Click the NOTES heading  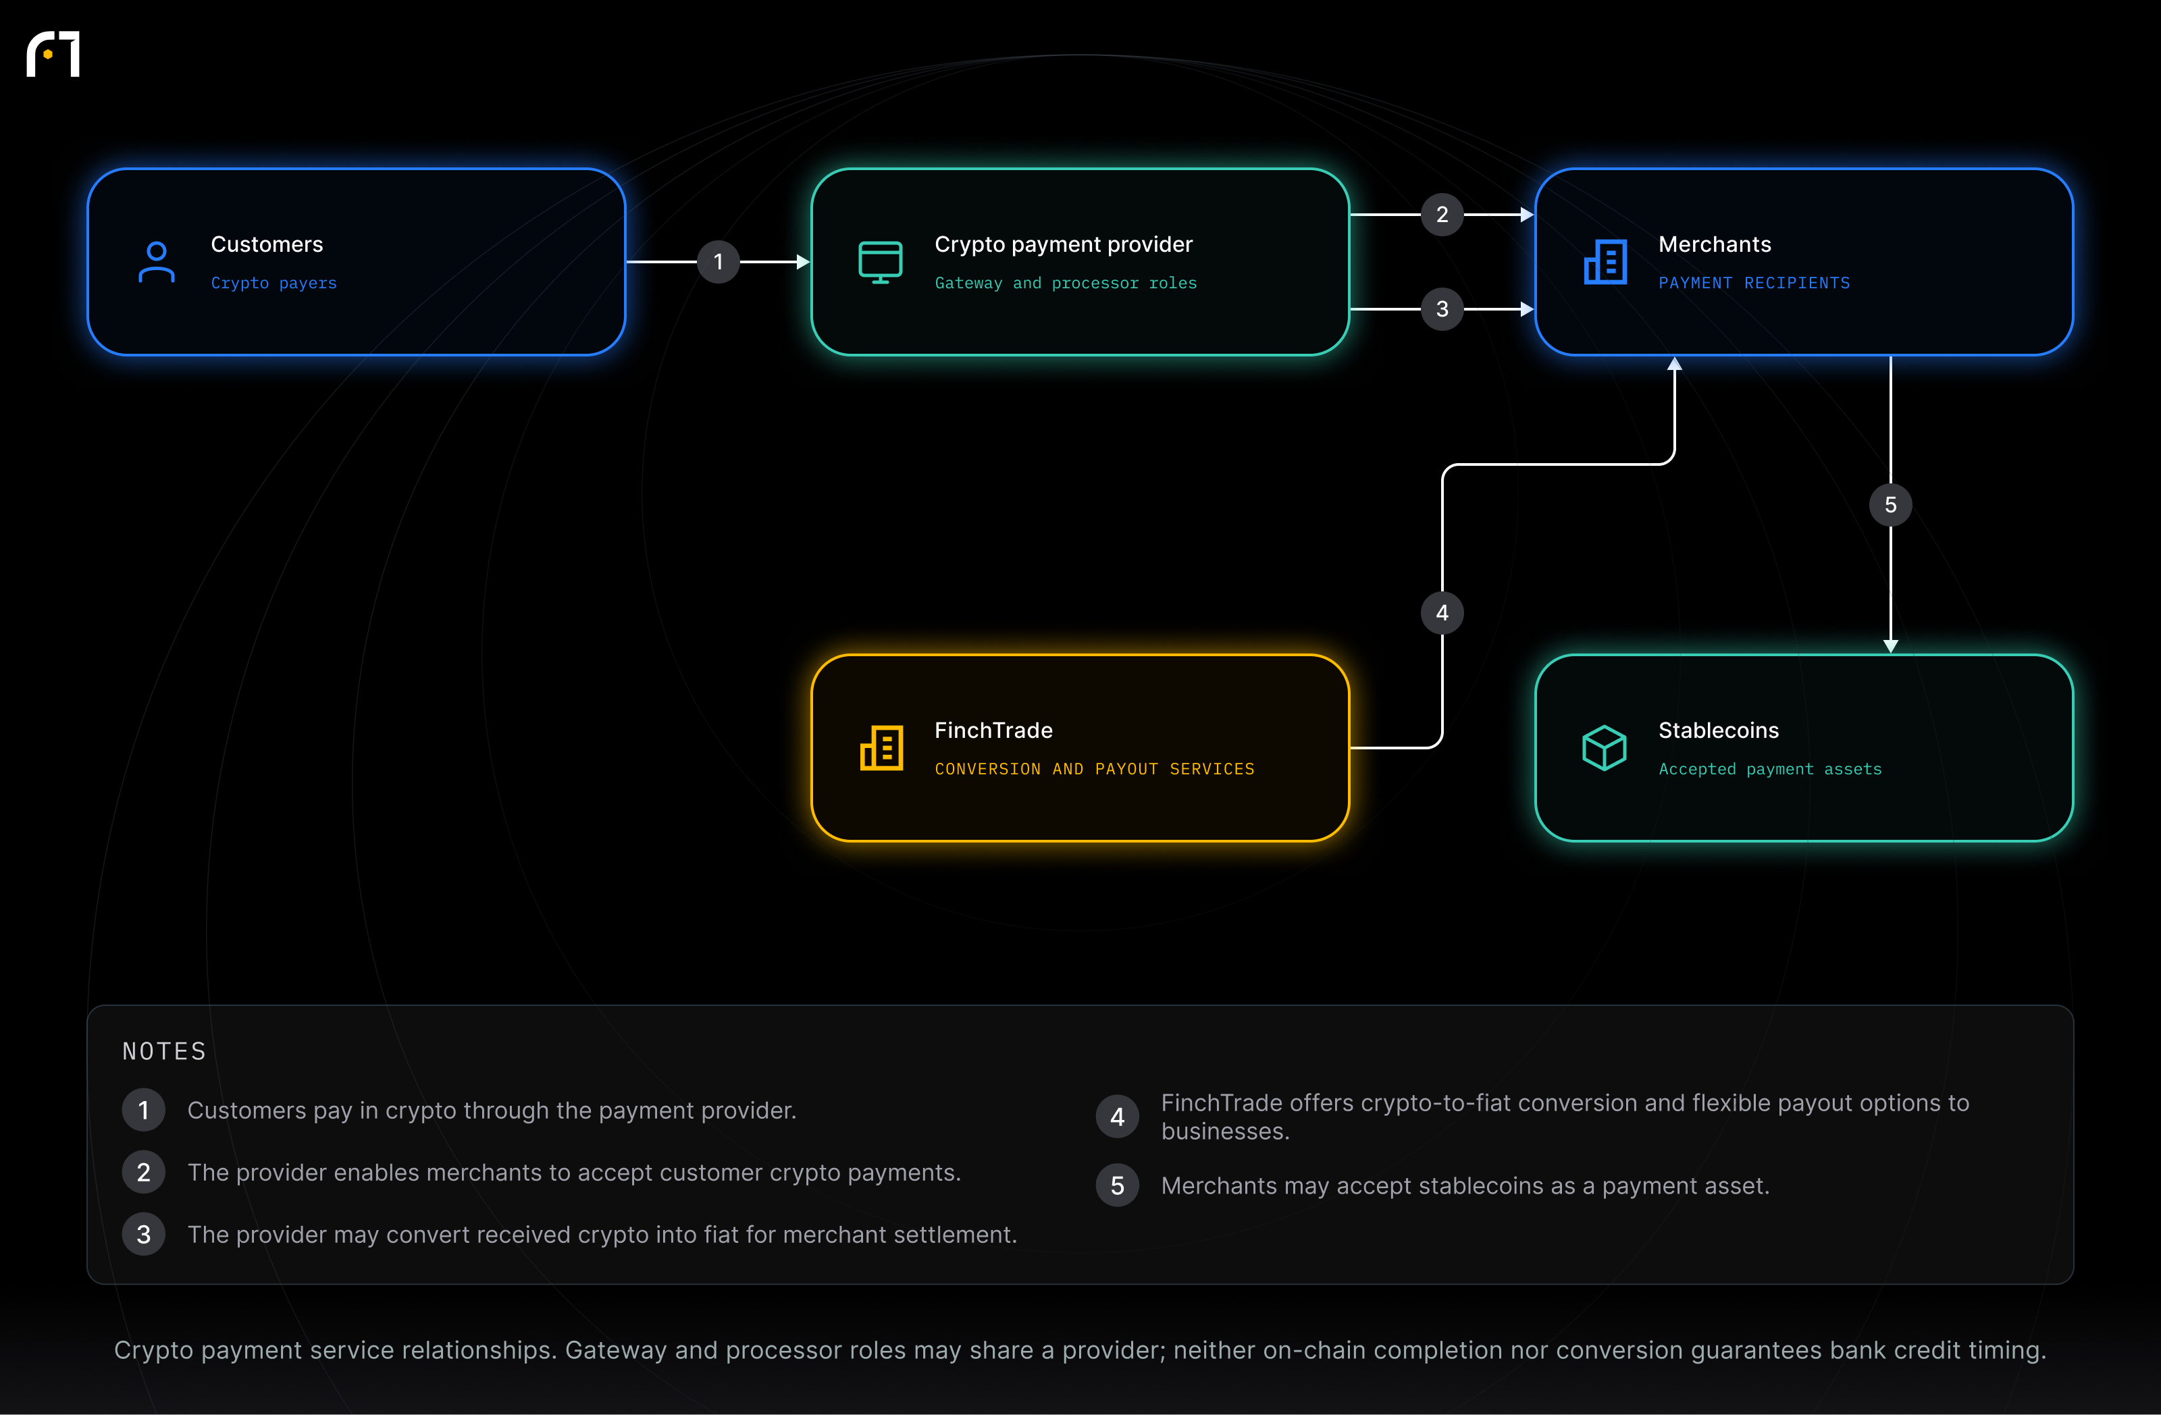[164, 1051]
